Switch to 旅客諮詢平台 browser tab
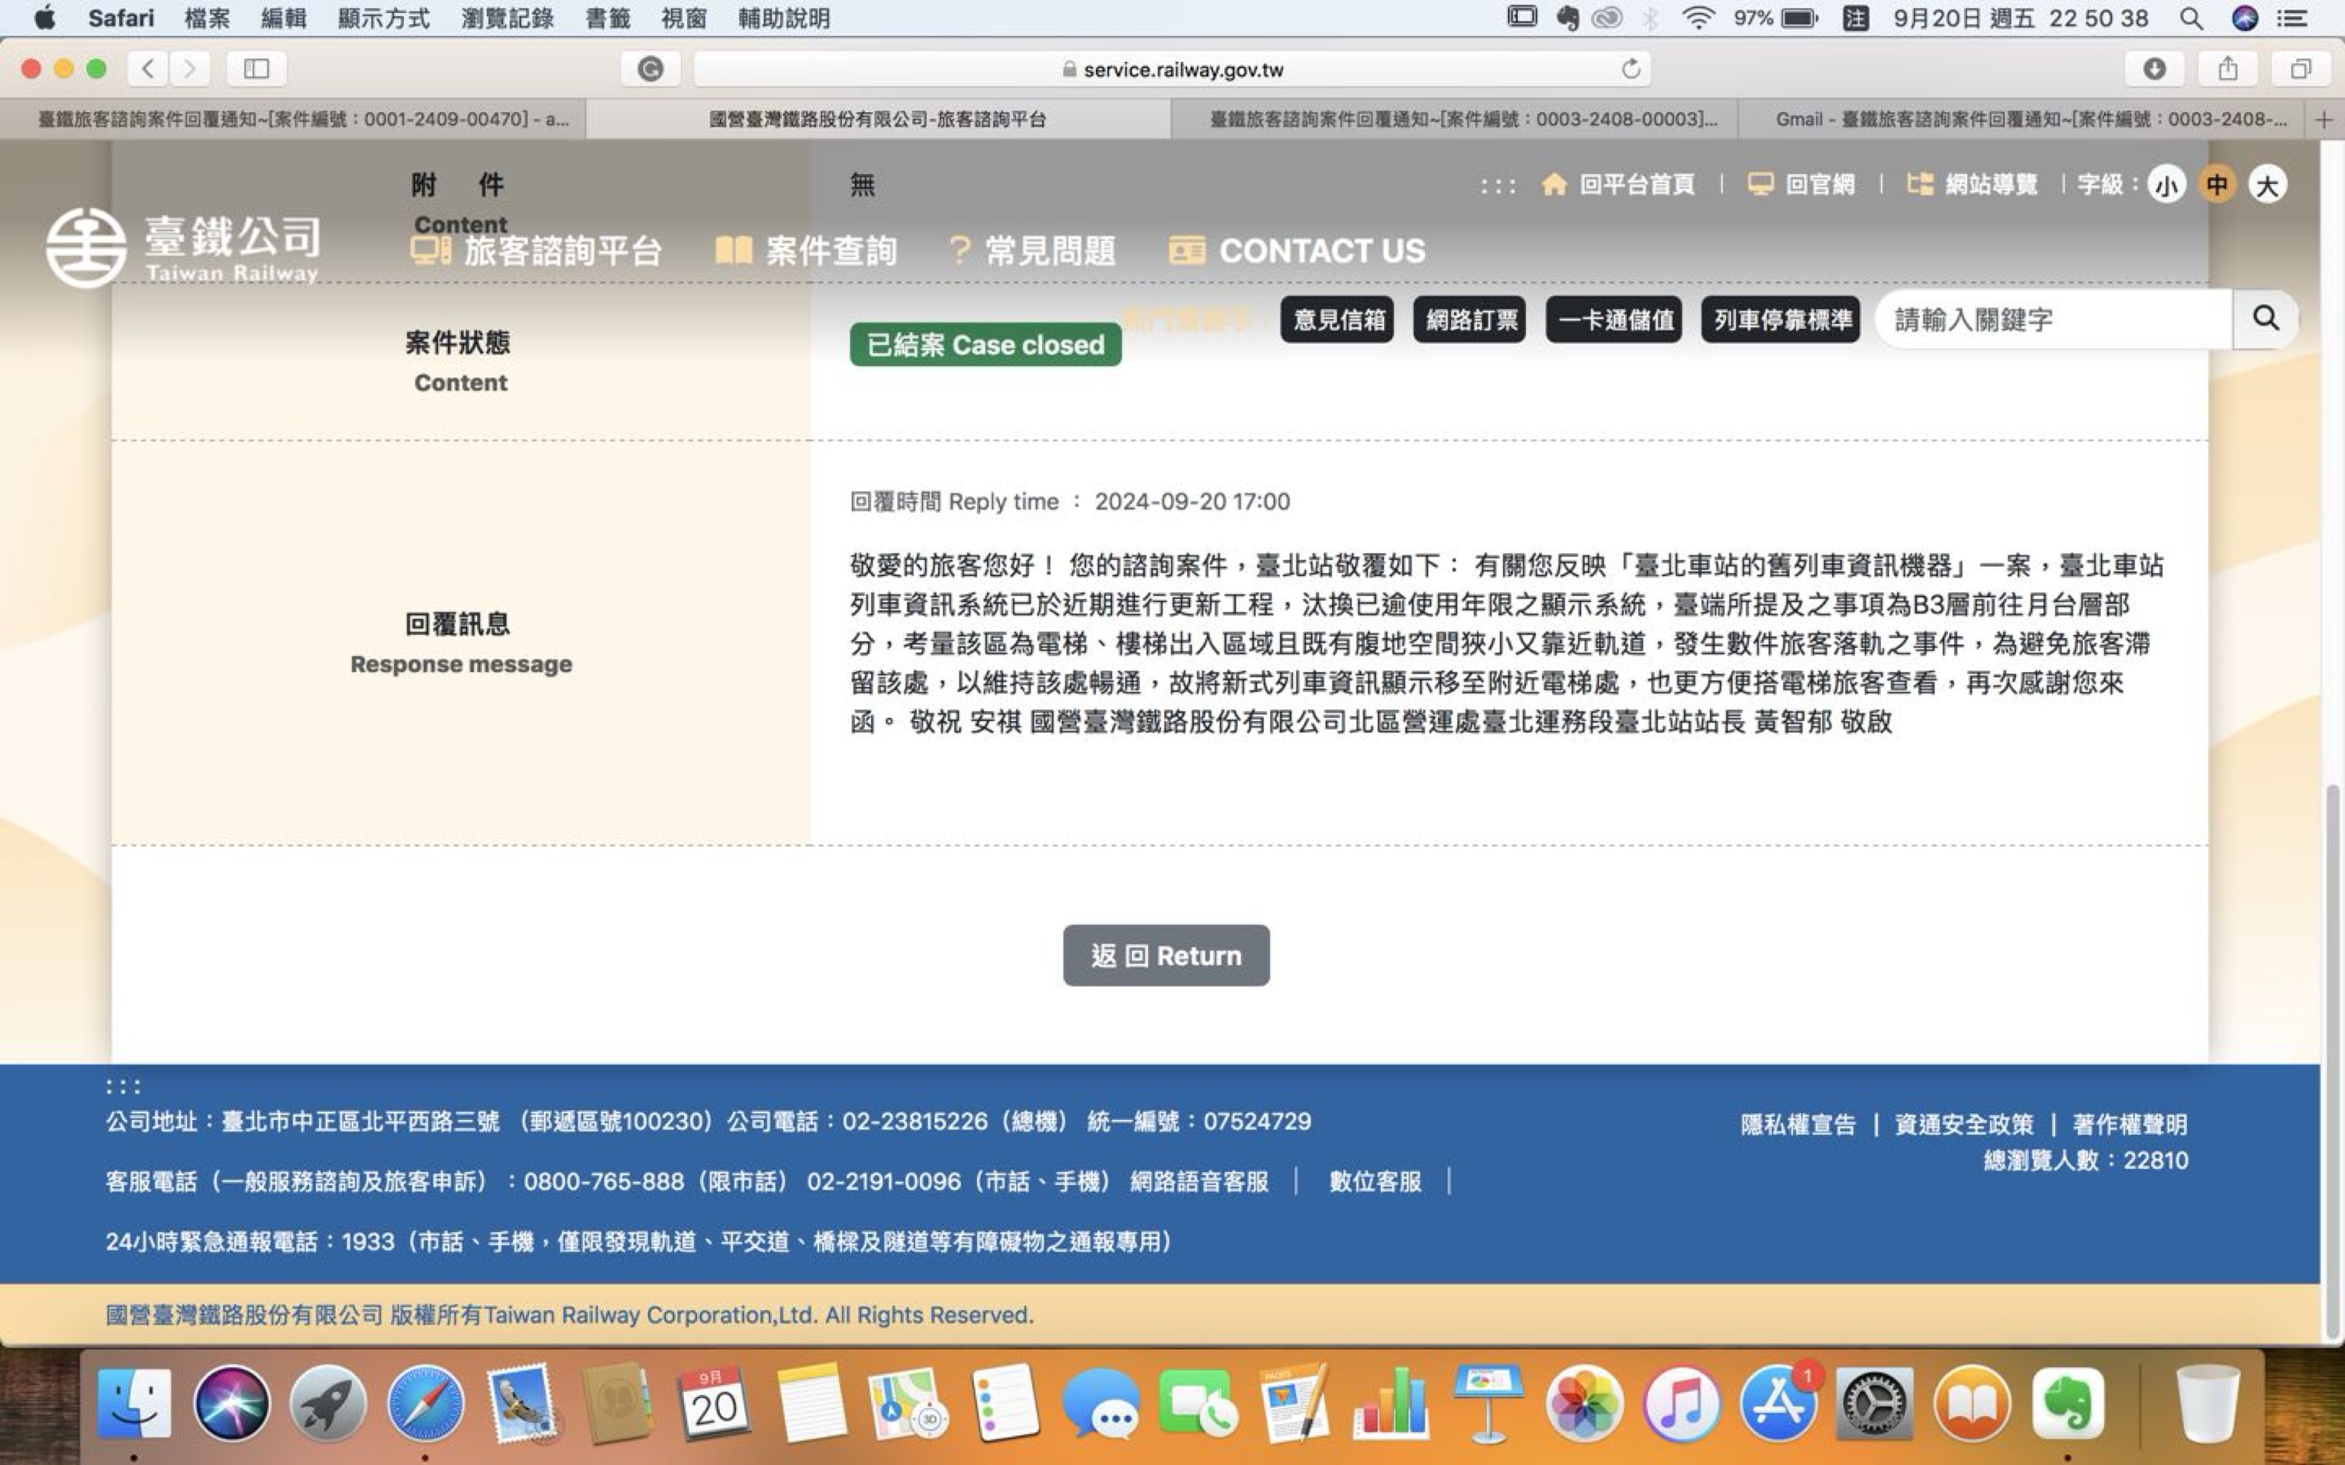Screen dimensions: 2345x1465 click(x=877, y=119)
